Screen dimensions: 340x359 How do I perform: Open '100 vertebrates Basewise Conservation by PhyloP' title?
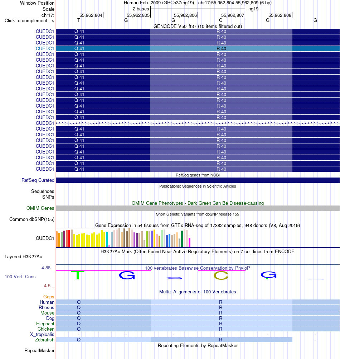pos(198,268)
